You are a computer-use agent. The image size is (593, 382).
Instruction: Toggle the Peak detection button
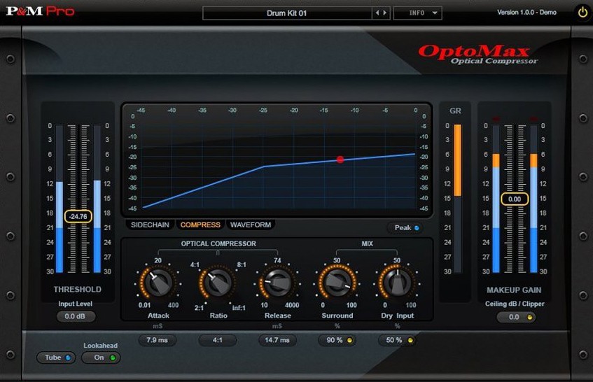(x=406, y=228)
